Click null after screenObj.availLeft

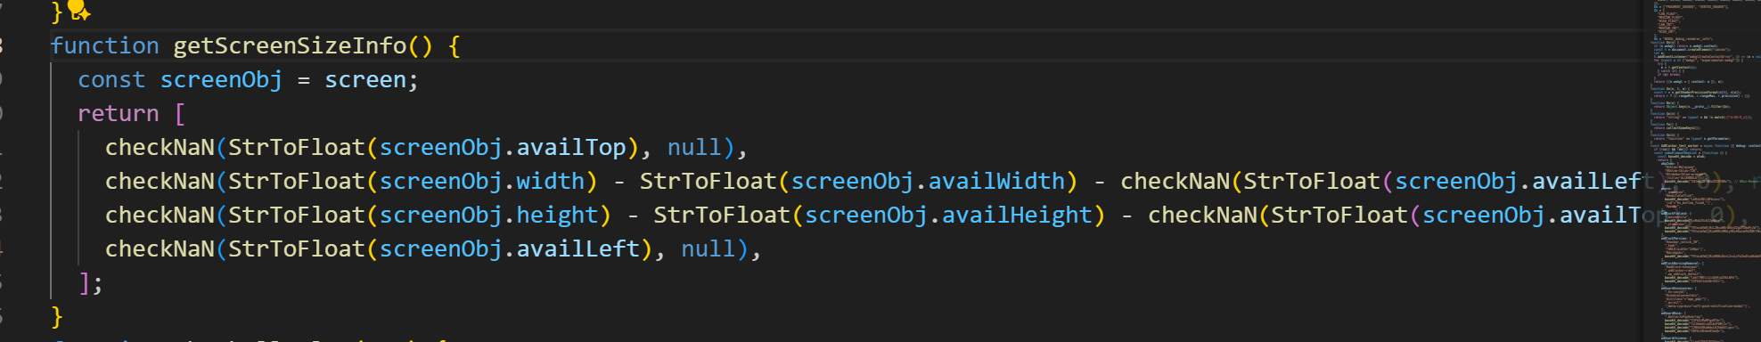point(708,249)
